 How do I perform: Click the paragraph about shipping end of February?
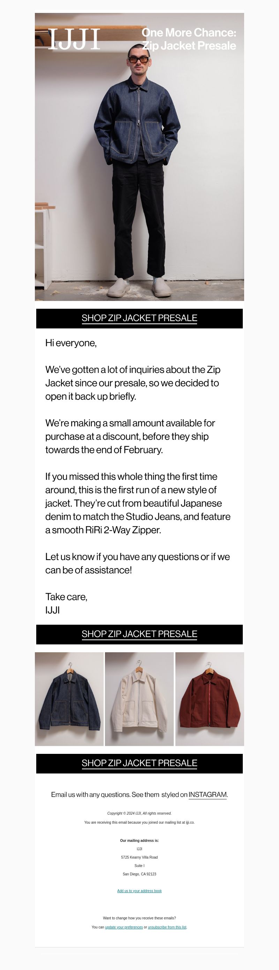130,436
